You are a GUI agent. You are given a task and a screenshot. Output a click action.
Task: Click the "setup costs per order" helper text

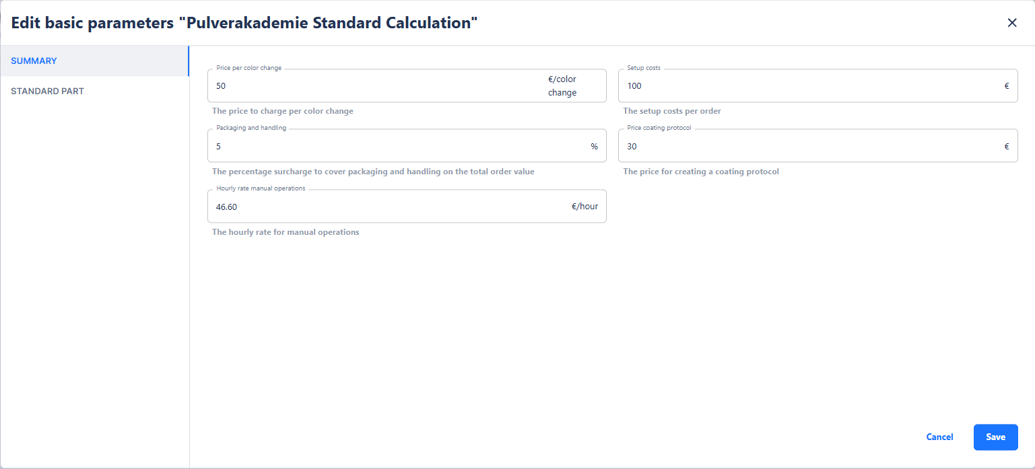point(672,111)
